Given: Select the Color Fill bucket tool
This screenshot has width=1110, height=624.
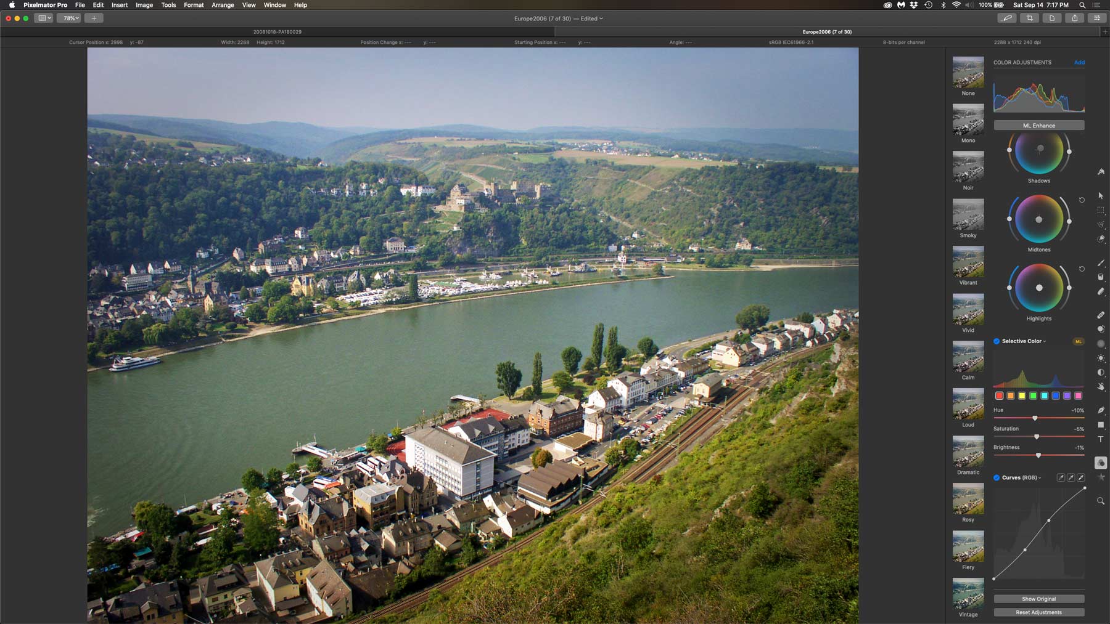Looking at the screenshot, I should [1101, 277].
